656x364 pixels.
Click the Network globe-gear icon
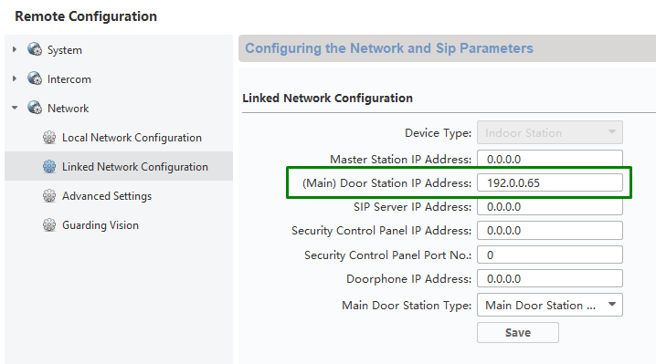pyautogui.click(x=35, y=108)
